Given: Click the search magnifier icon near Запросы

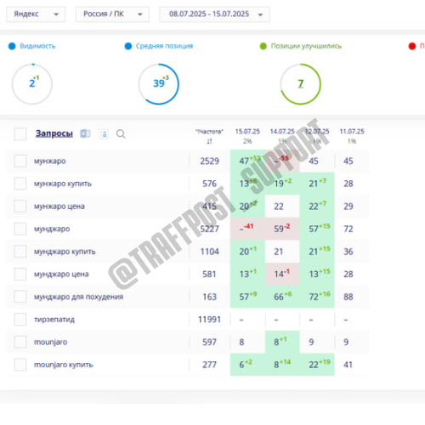Looking at the screenshot, I should click(121, 133).
